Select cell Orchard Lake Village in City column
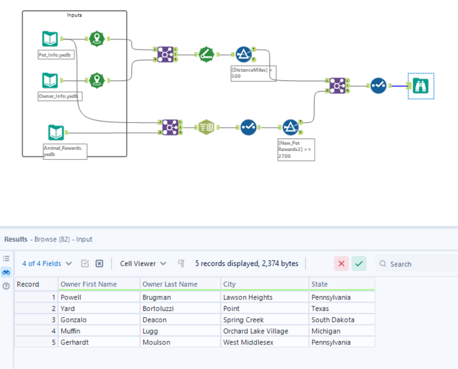This screenshot has height=369, width=458. (x=265, y=331)
